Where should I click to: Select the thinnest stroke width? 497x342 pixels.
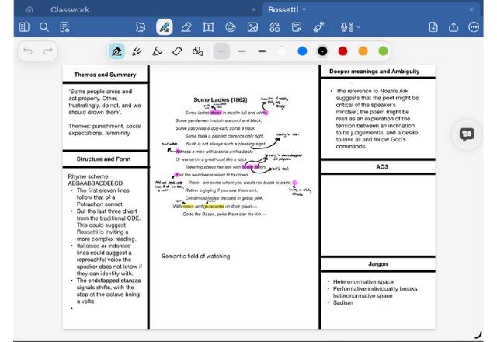pos(221,51)
